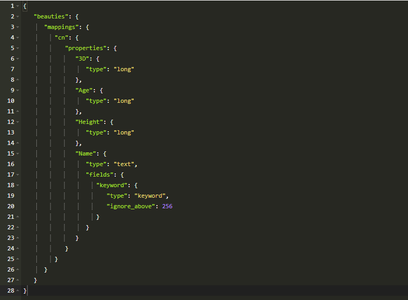Click the "long" value on line 13
The image size is (408, 300).
[124, 132]
